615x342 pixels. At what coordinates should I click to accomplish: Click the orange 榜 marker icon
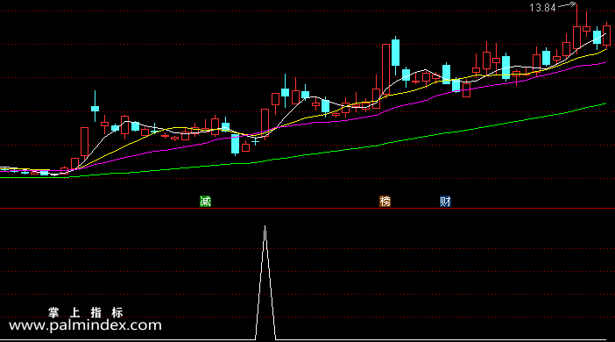(385, 202)
